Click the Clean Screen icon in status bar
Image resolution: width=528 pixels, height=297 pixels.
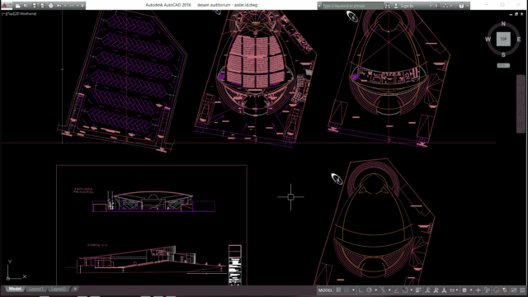point(513,290)
